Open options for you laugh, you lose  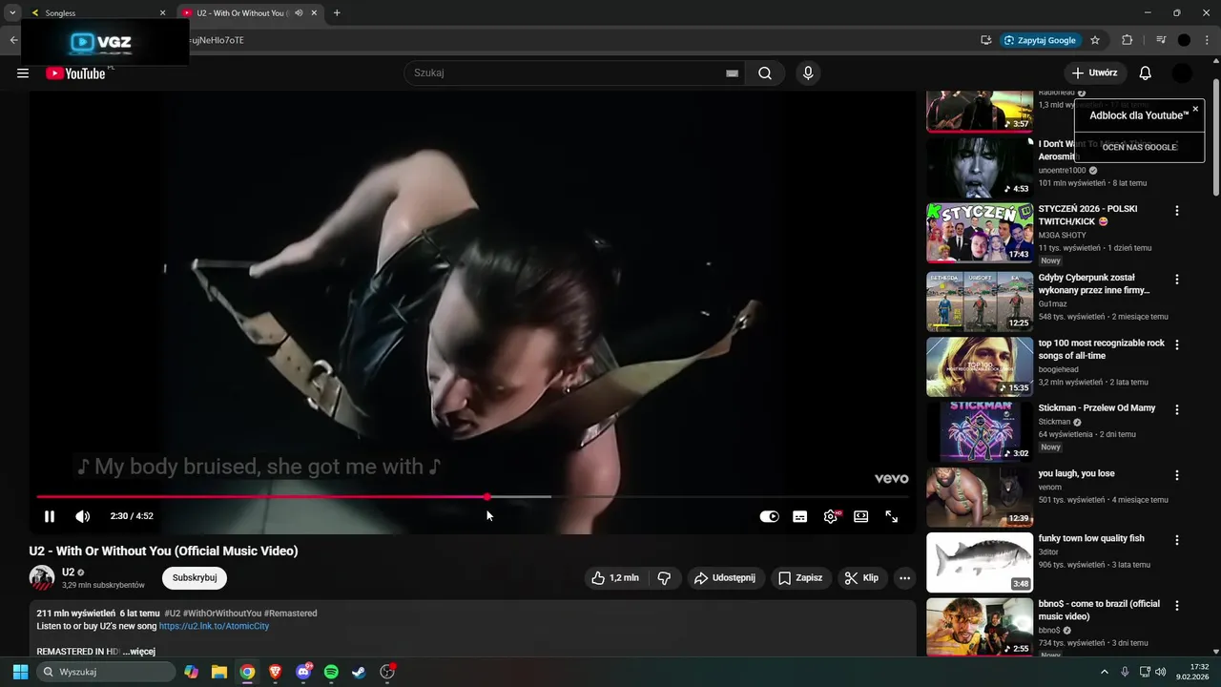click(1177, 475)
